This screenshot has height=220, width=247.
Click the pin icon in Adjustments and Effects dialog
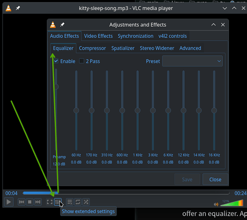(x=62, y=25)
